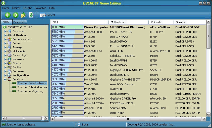The width and height of the screenshot is (212, 128).
Task: Click the Server icon in tree
Action: pos(10,43)
